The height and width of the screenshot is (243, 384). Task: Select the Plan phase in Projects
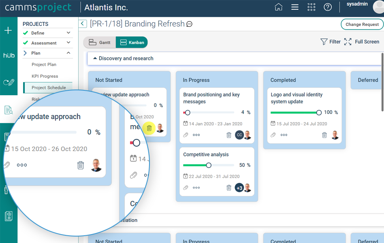(36, 53)
